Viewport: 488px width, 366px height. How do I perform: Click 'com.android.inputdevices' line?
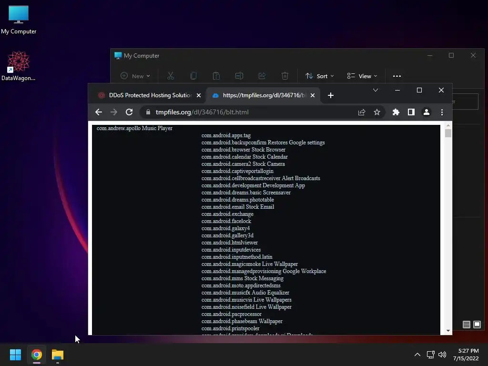[x=231, y=250]
